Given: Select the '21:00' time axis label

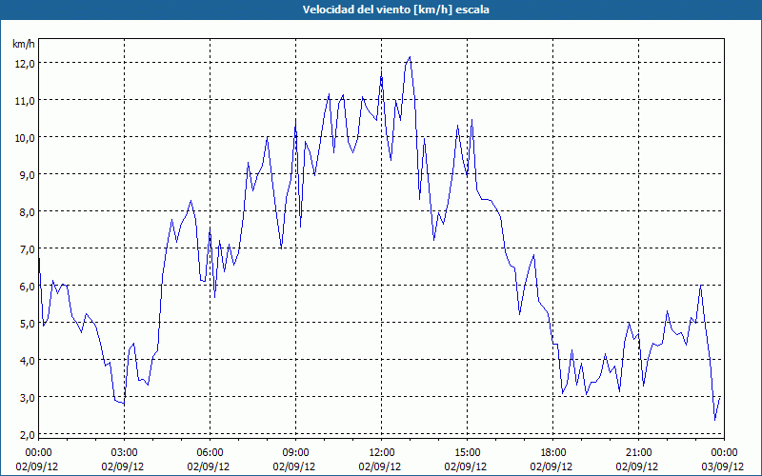Looking at the screenshot, I should click(x=638, y=453).
